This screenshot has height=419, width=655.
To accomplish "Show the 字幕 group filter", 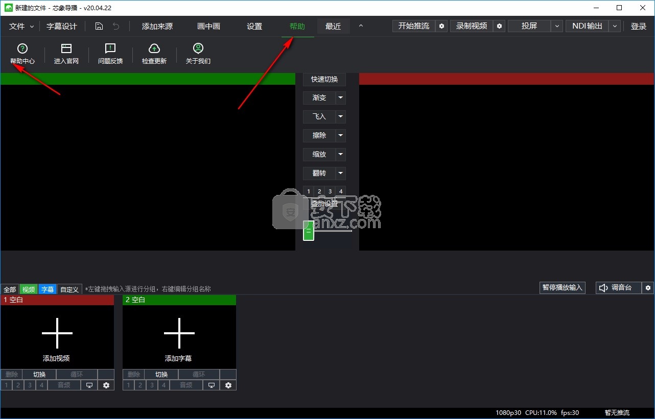I will [48, 289].
